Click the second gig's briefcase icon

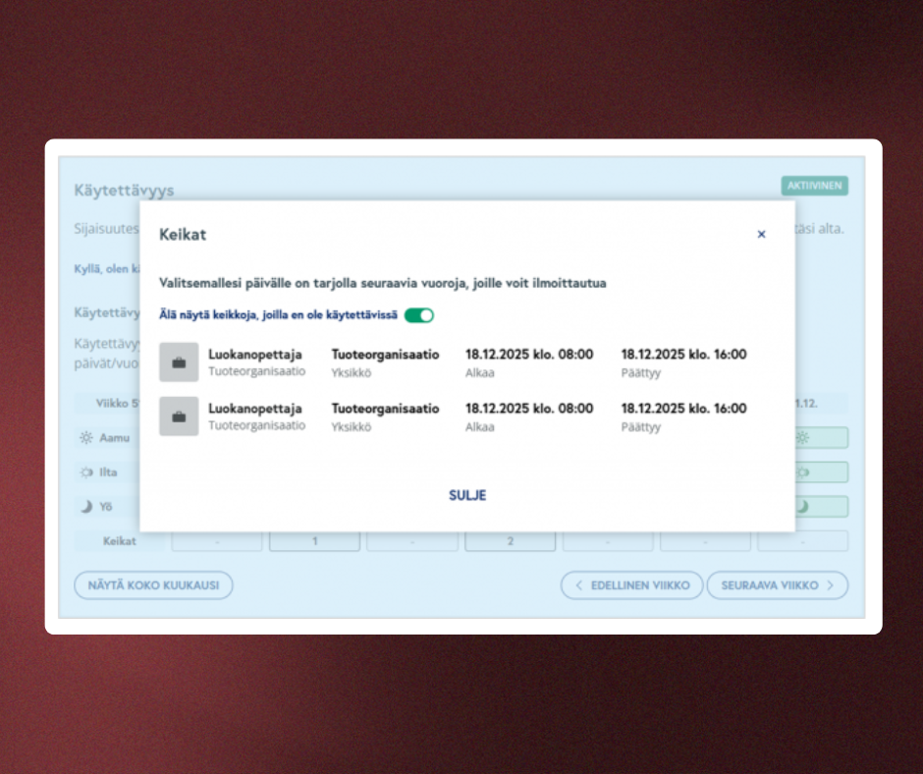(179, 416)
